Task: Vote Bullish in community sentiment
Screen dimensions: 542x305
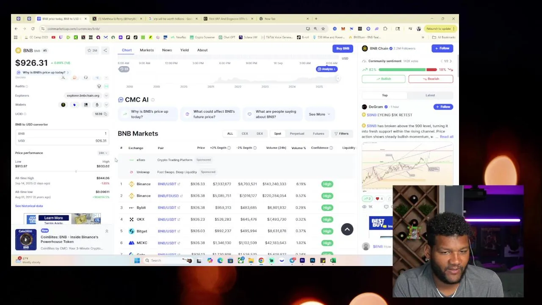Action: 383,79
